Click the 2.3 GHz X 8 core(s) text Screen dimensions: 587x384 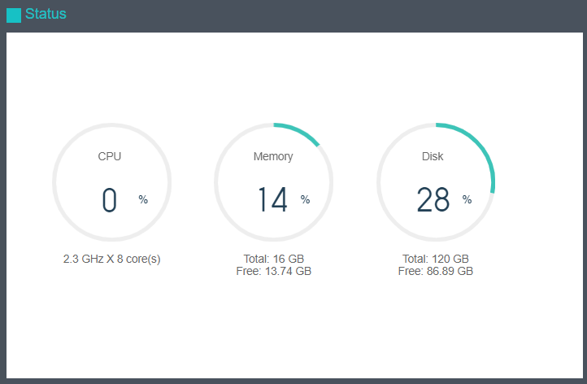[112, 259]
